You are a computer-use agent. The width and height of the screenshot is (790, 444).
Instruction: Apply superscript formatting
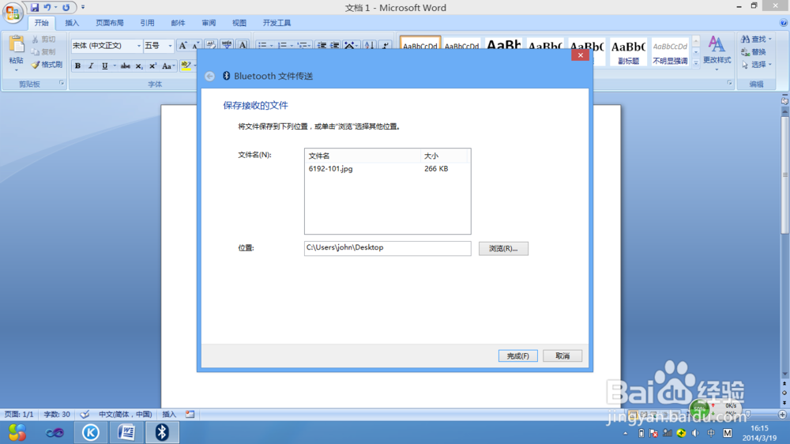pos(152,66)
